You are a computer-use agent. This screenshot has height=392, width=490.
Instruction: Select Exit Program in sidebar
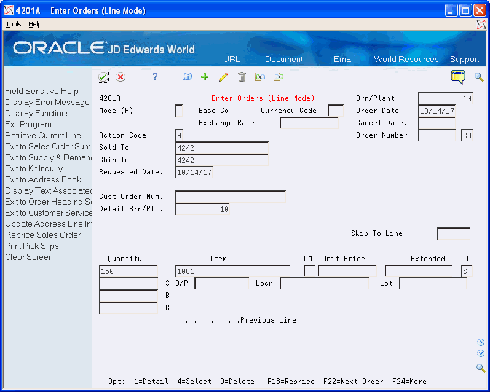point(28,124)
